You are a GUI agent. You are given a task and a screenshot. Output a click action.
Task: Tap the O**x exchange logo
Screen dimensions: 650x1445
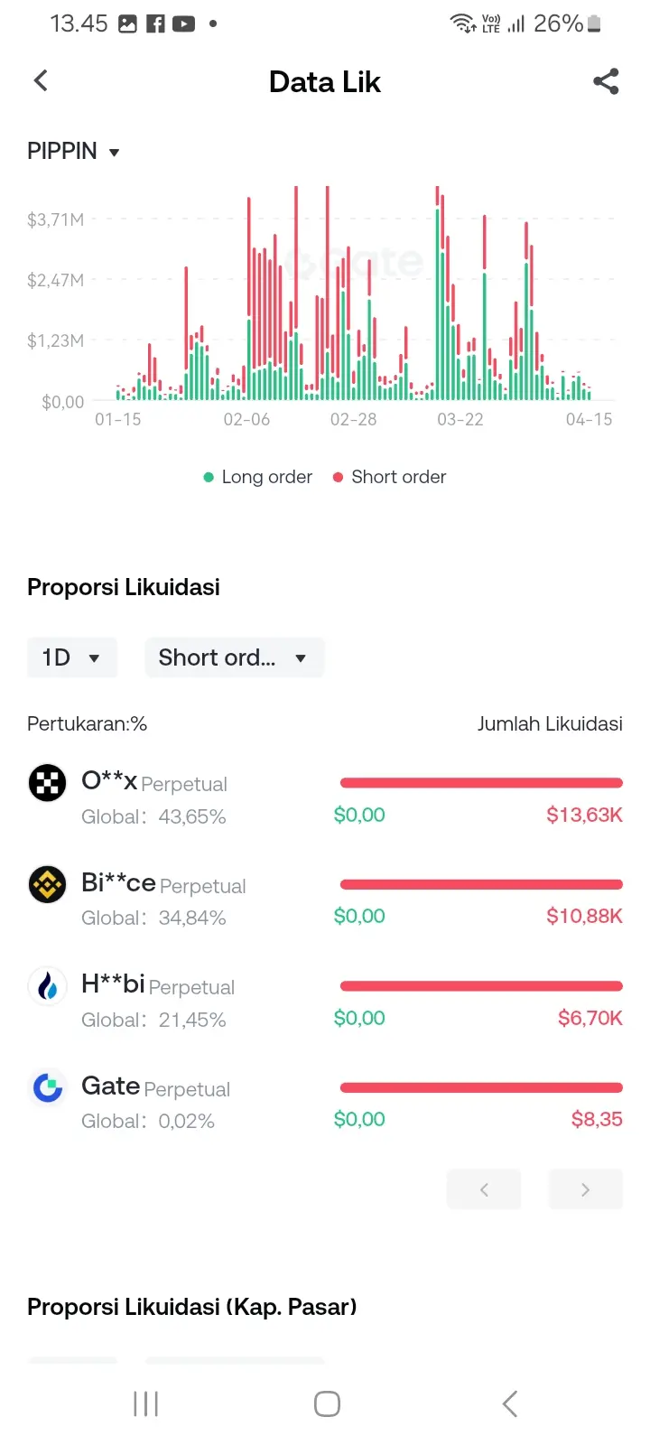(x=48, y=783)
